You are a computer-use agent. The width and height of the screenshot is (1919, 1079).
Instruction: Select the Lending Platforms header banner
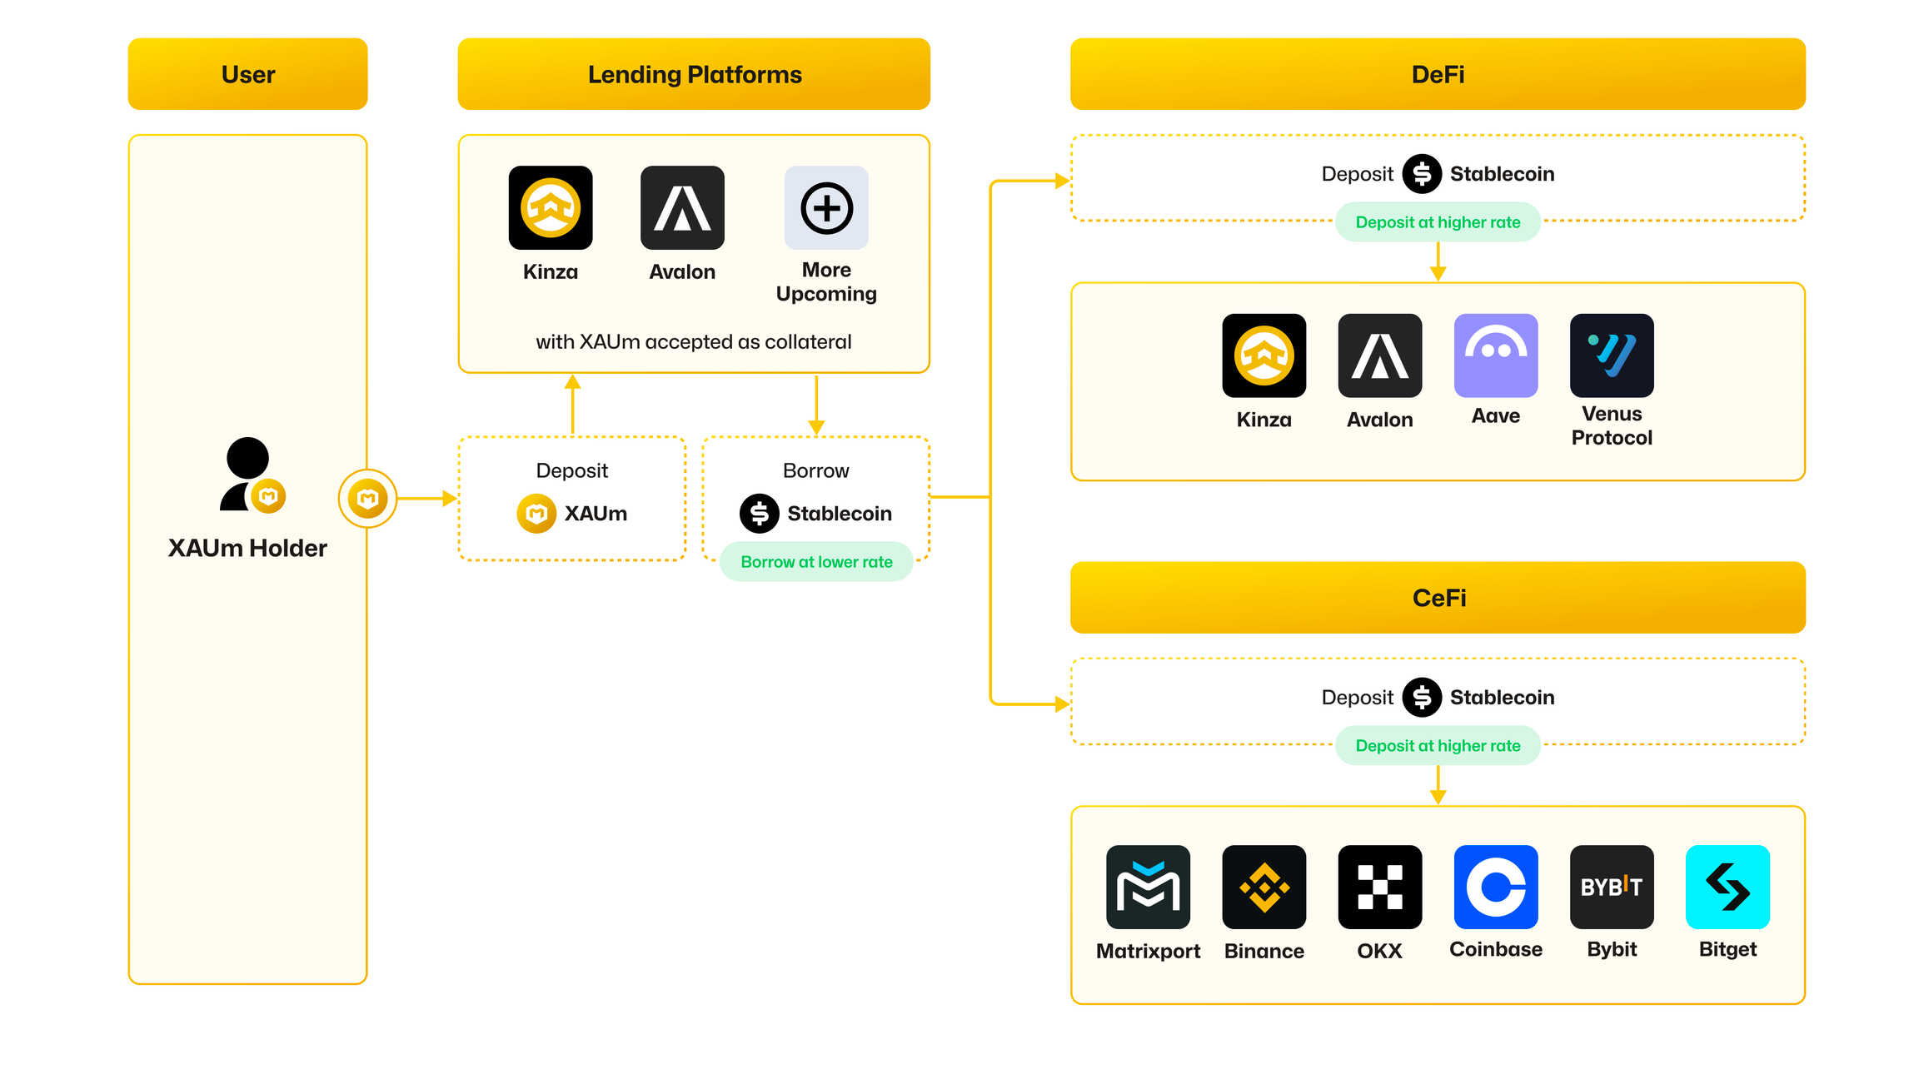pyautogui.click(x=694, y=74)
